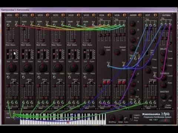Toggle the second VCA left red Exponential button
Viewport: 178px width, 133px height.
(120, 82)
